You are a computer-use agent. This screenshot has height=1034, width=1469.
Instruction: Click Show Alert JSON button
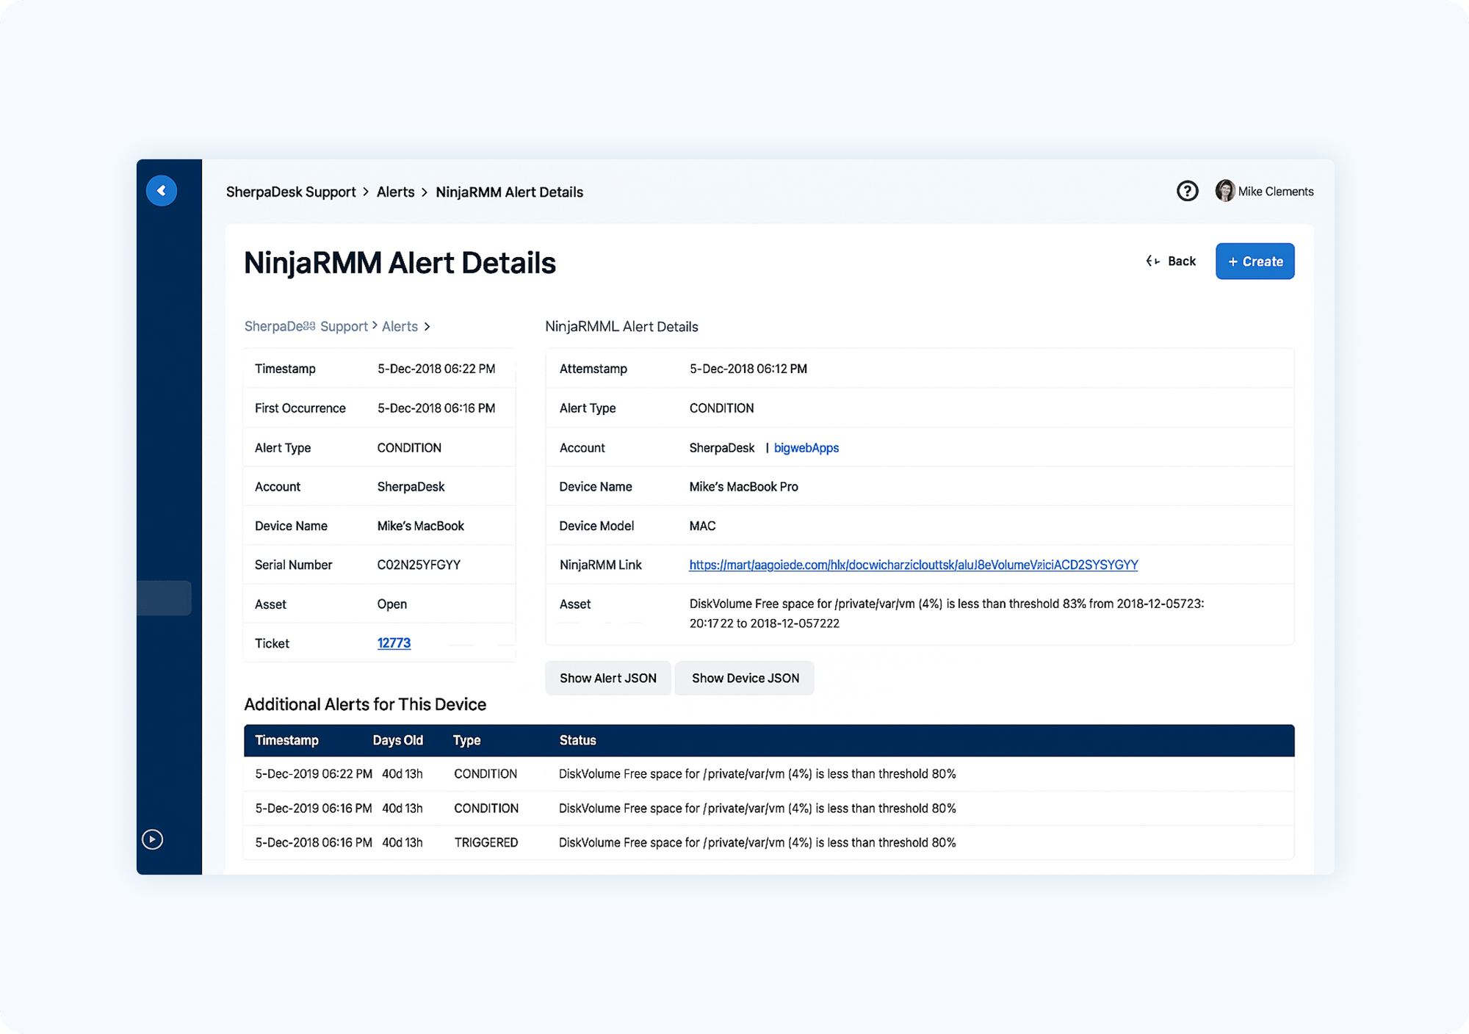pyautogui.click(x=608, y=678)
